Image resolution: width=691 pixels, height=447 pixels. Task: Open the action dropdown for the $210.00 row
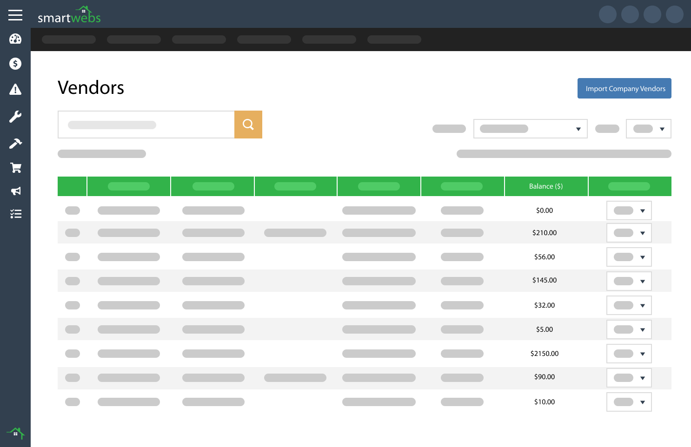[629, 233]
